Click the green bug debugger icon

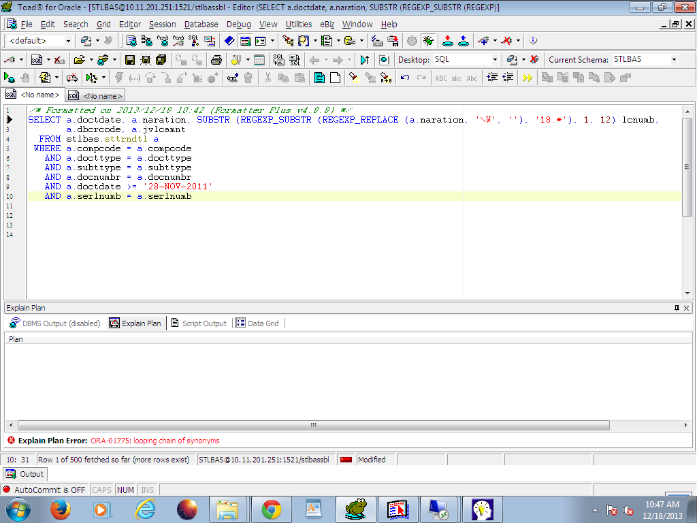click(x=428, y=41)
